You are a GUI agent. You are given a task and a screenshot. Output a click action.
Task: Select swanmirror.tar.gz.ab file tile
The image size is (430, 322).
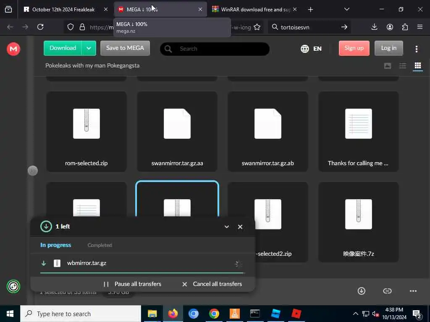click(x=268, y=132)
